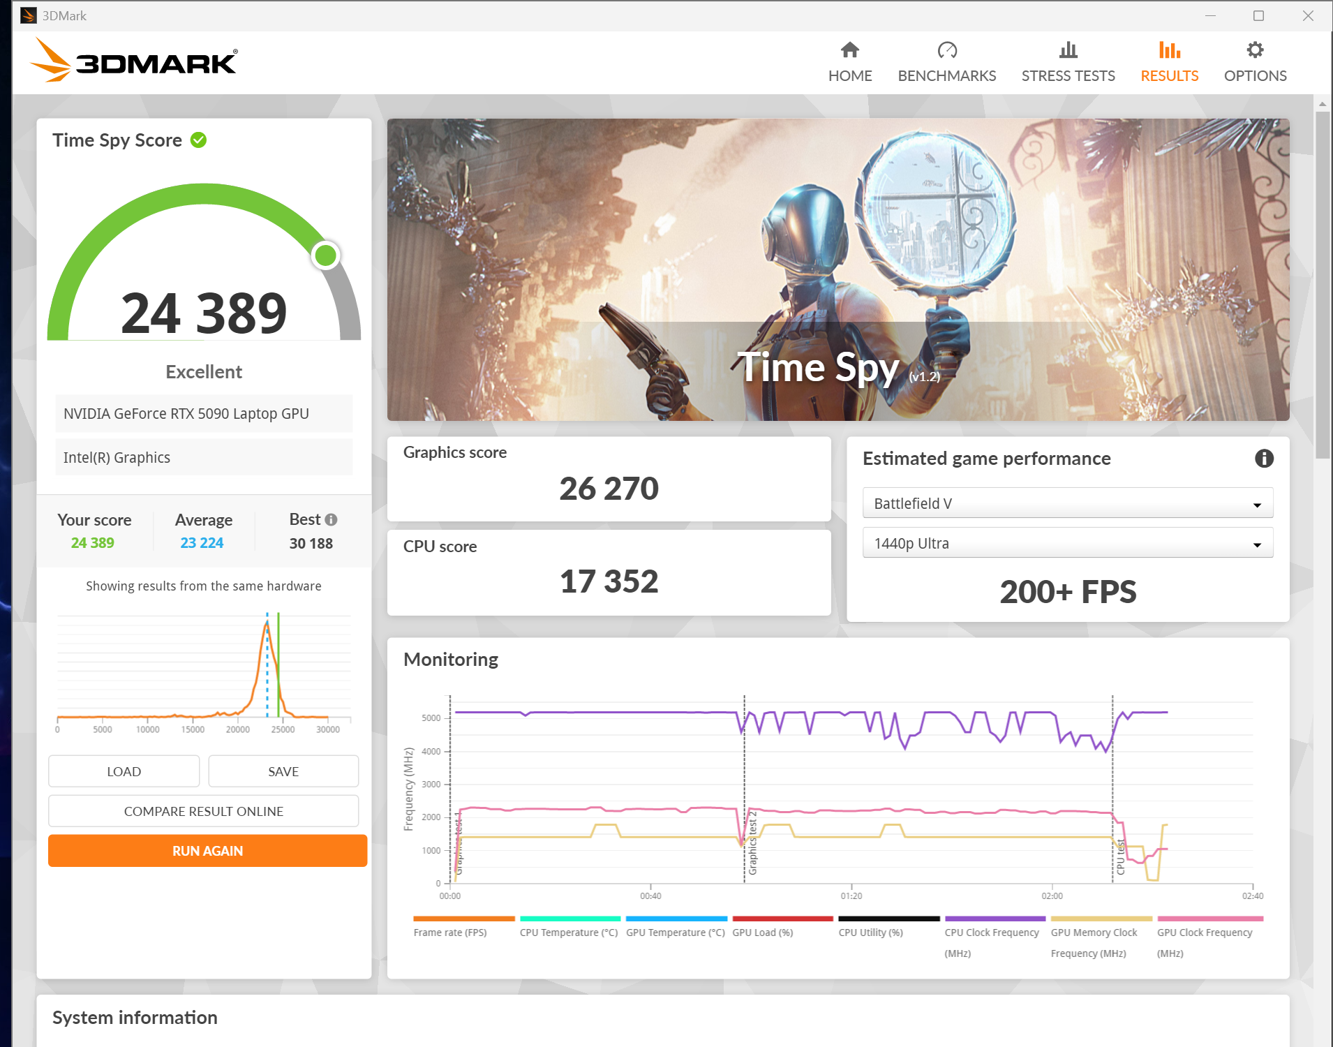Click the benchmarks gauge icon
The height and width of the screenshot is (1047, 1333).
tap(947, 50)
